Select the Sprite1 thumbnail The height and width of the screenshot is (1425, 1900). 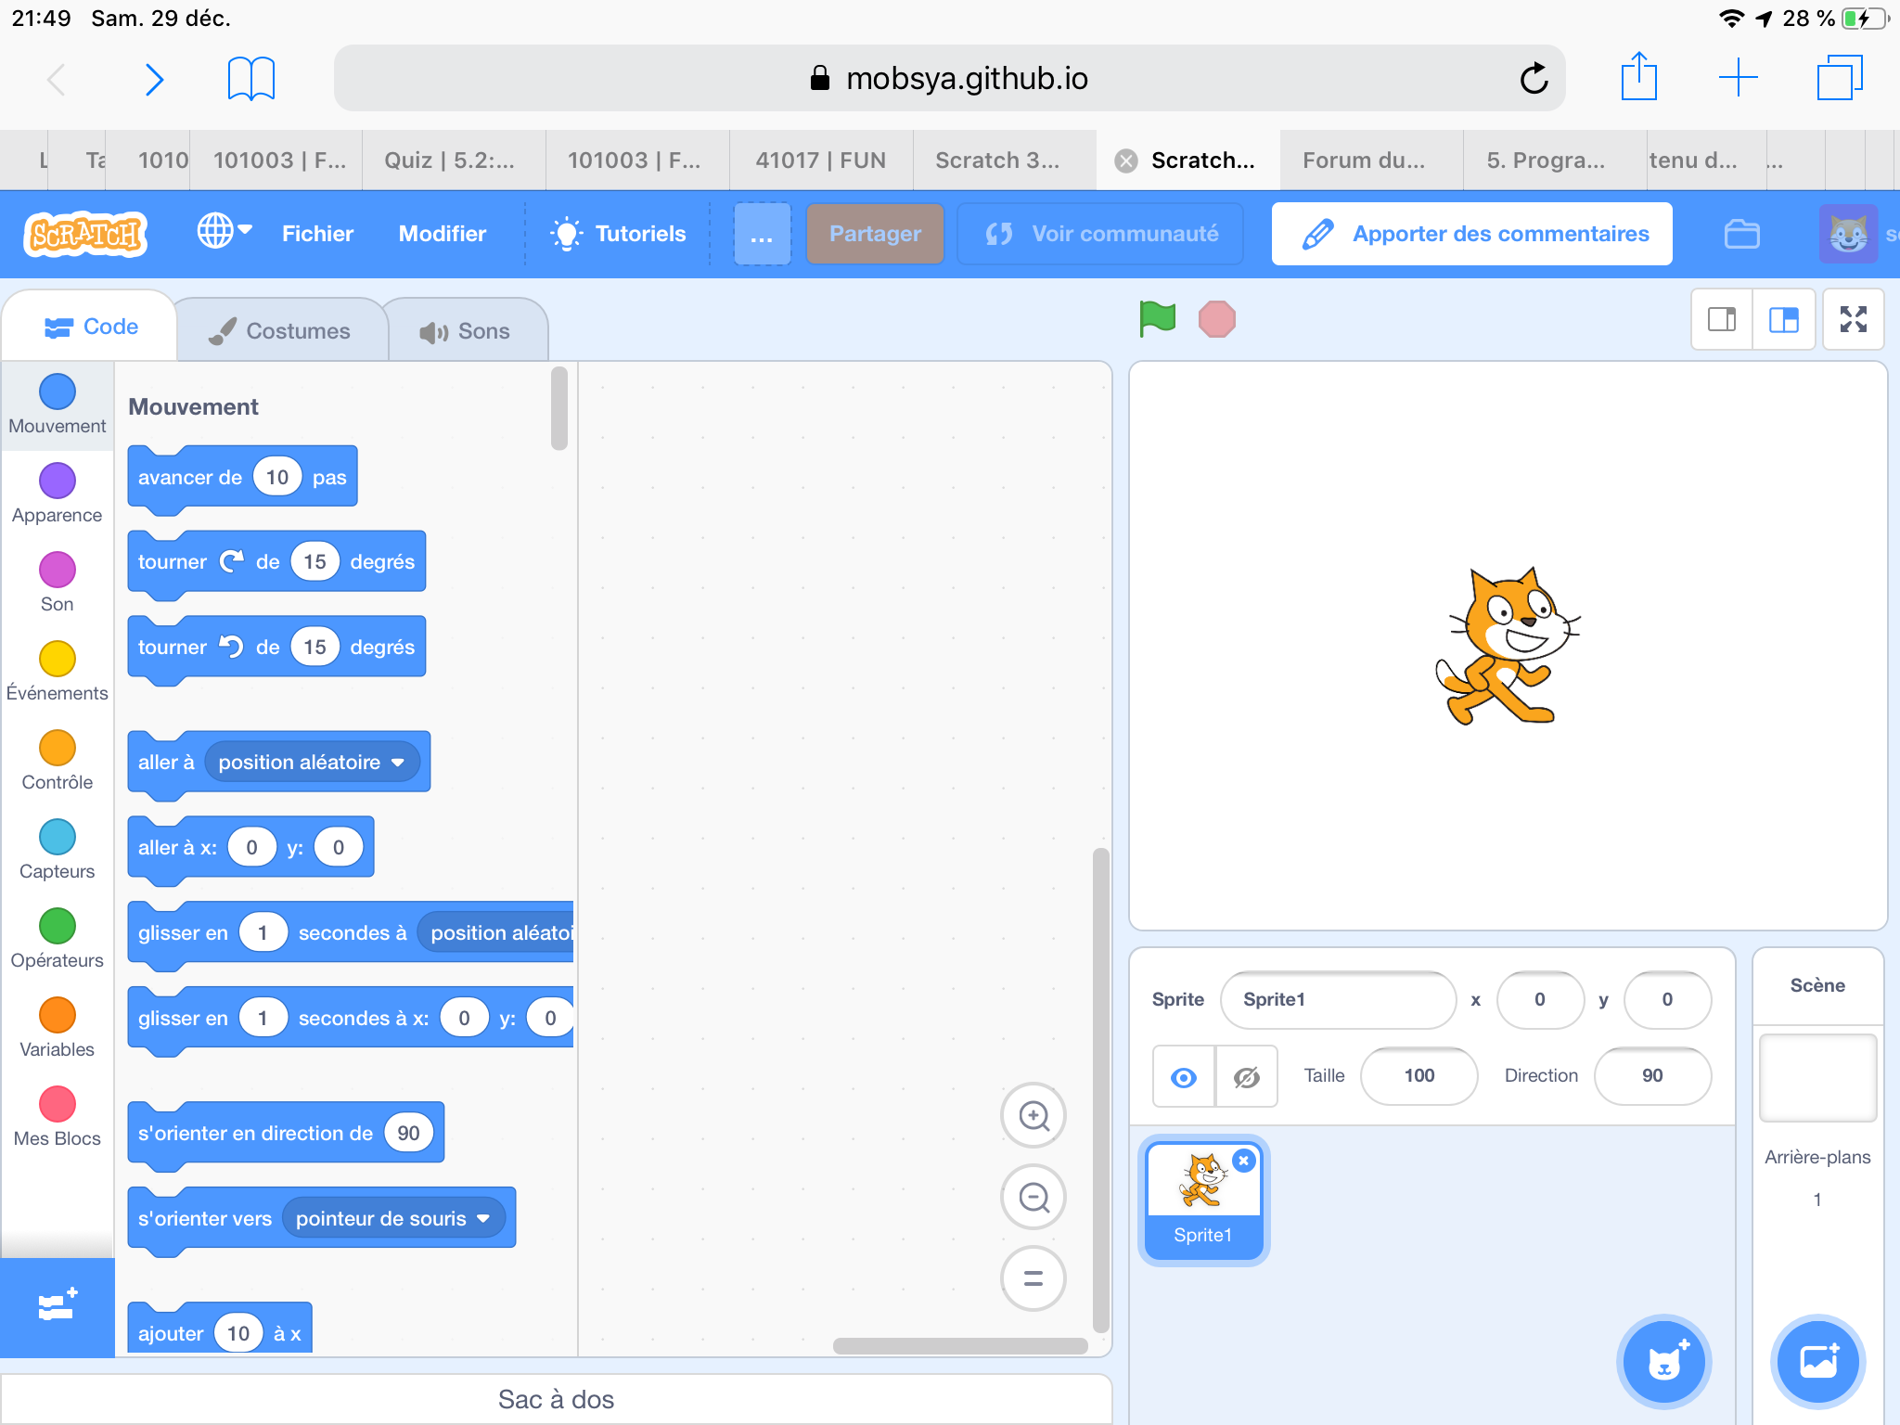[x=1203, y=1200]
